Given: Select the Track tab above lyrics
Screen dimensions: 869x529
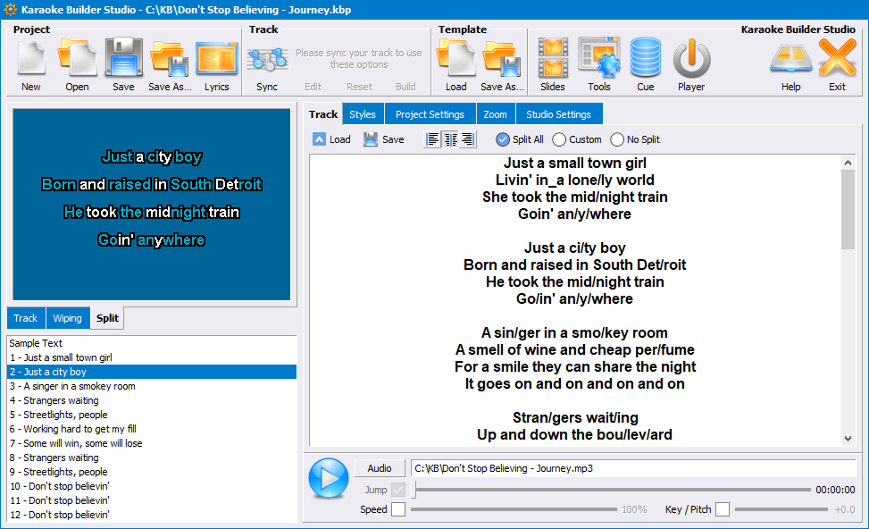Looking at the screenshot, I should [x=323, y=114].
